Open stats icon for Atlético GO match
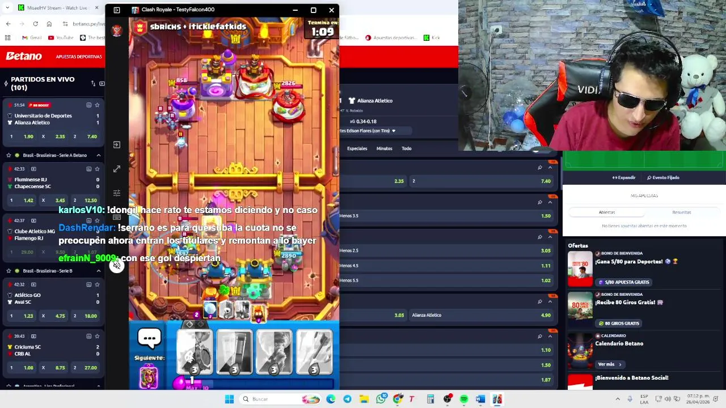726x408 pixels. click(88, 284)
